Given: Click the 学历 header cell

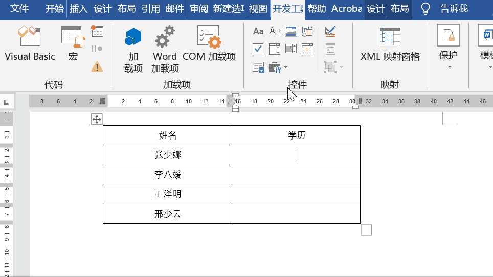Looking at the screenshot, I should (296, 135).
